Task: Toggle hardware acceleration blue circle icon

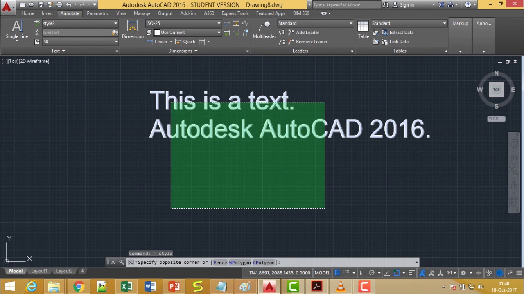Action: pyautogui.click(x=500, y=273)
